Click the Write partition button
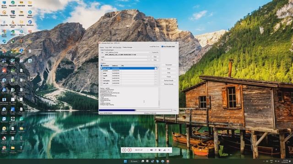Screen dimensions: 293x164 tap(168, 73)
